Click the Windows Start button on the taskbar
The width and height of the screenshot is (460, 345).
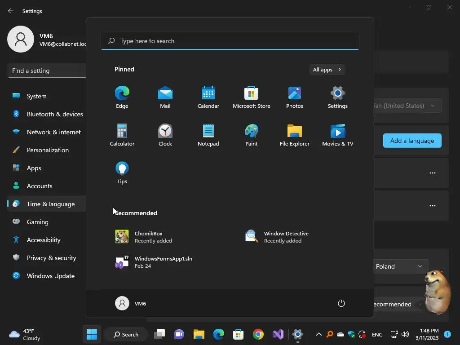92,334
